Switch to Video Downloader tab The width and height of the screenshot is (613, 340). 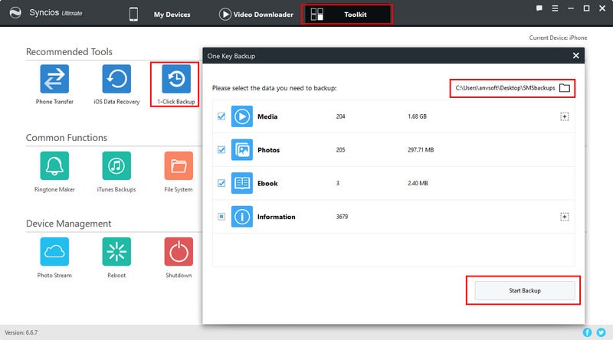(256, 14)
